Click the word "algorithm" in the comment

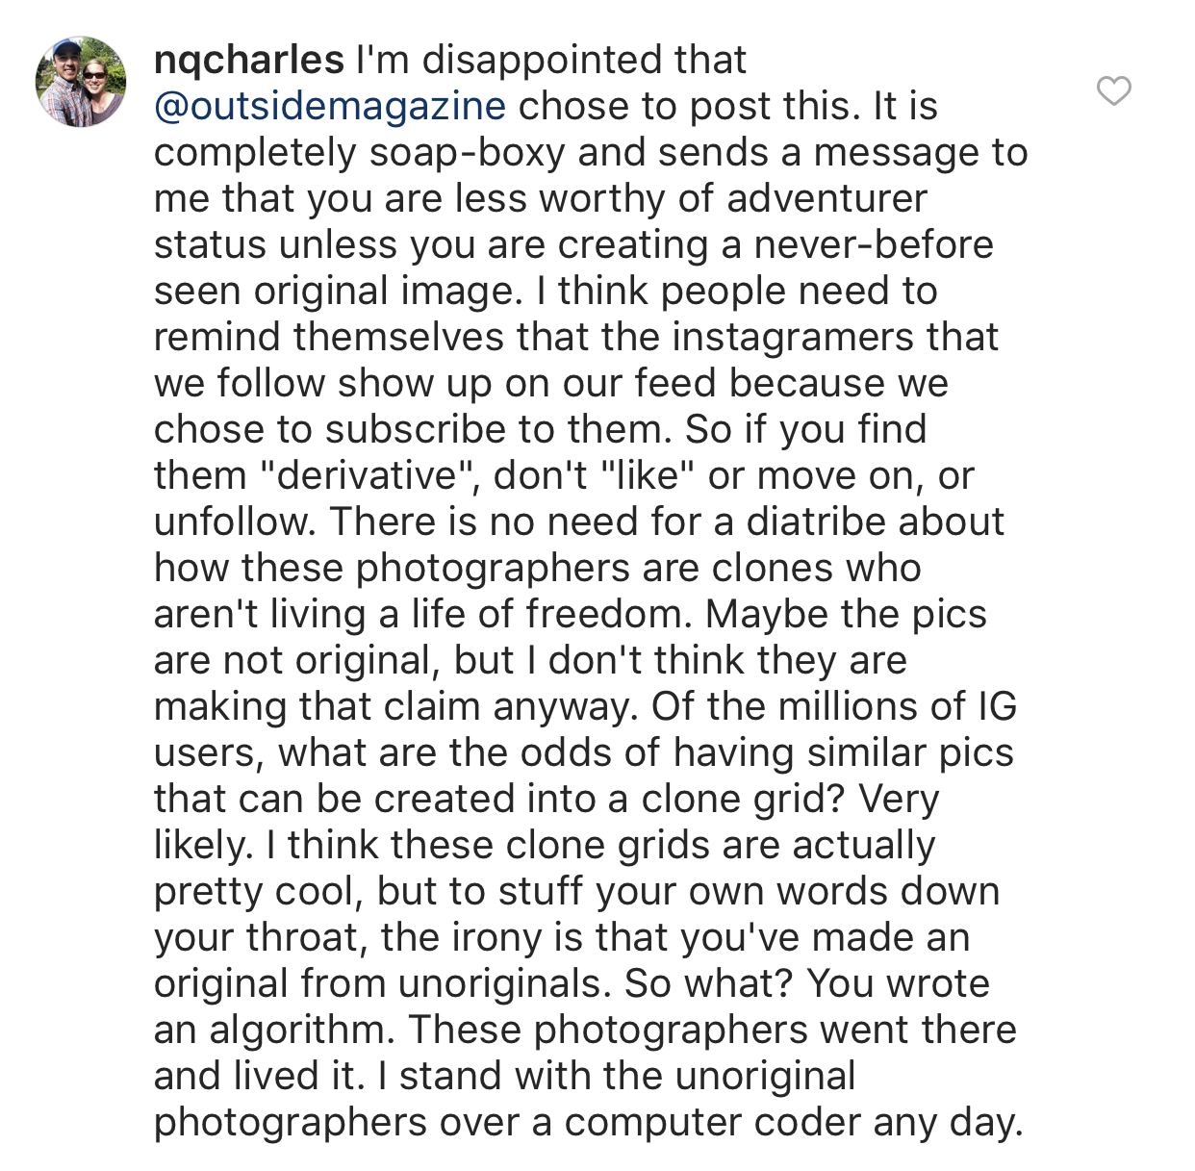click(300, 1030)
